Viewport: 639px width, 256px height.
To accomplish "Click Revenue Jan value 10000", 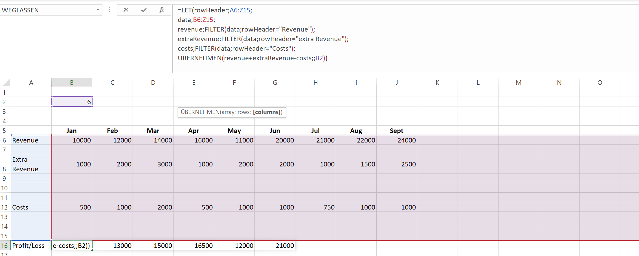I will click(x=72, y=140).
